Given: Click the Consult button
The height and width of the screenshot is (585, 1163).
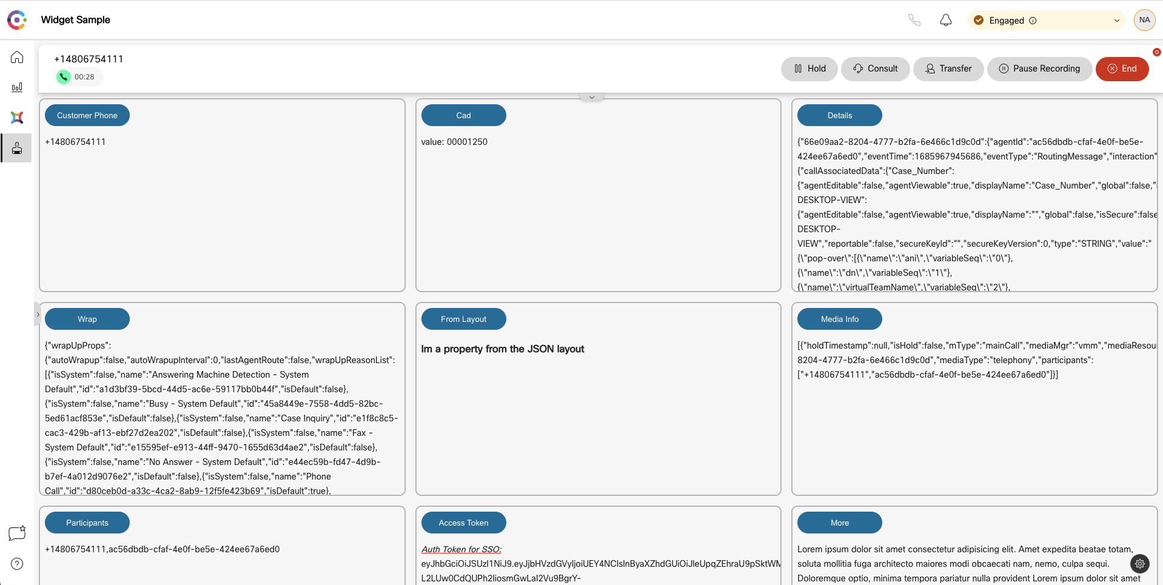Looking at the screenshot, I should coord(875,69).
